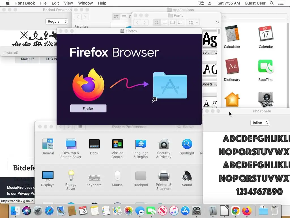Click the Guest User menu bar item
This screenshot has height=218, width=290.
pos(255,3)
